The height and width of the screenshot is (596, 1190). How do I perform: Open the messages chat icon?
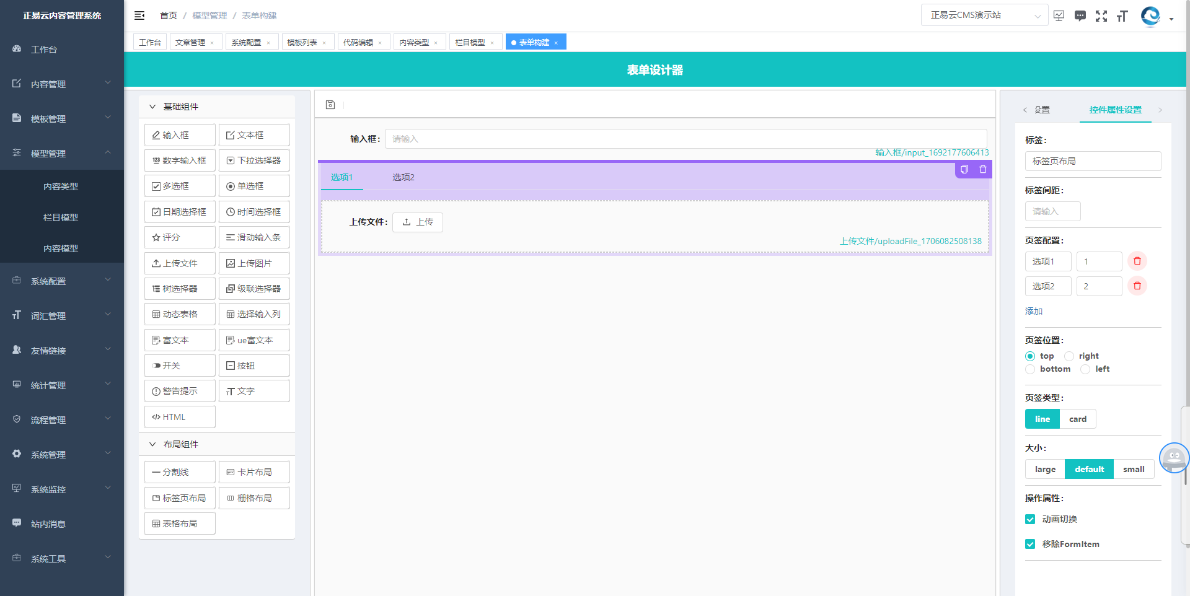coord(1080,16)
